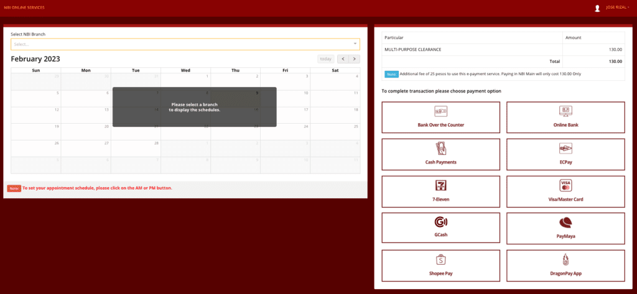This screenshot has height=294, width=637.
Task: Choose Shopee Pay label
Action: tap(441, 273)
